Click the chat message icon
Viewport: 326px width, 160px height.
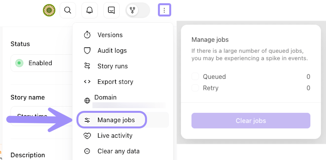point(111,10)
